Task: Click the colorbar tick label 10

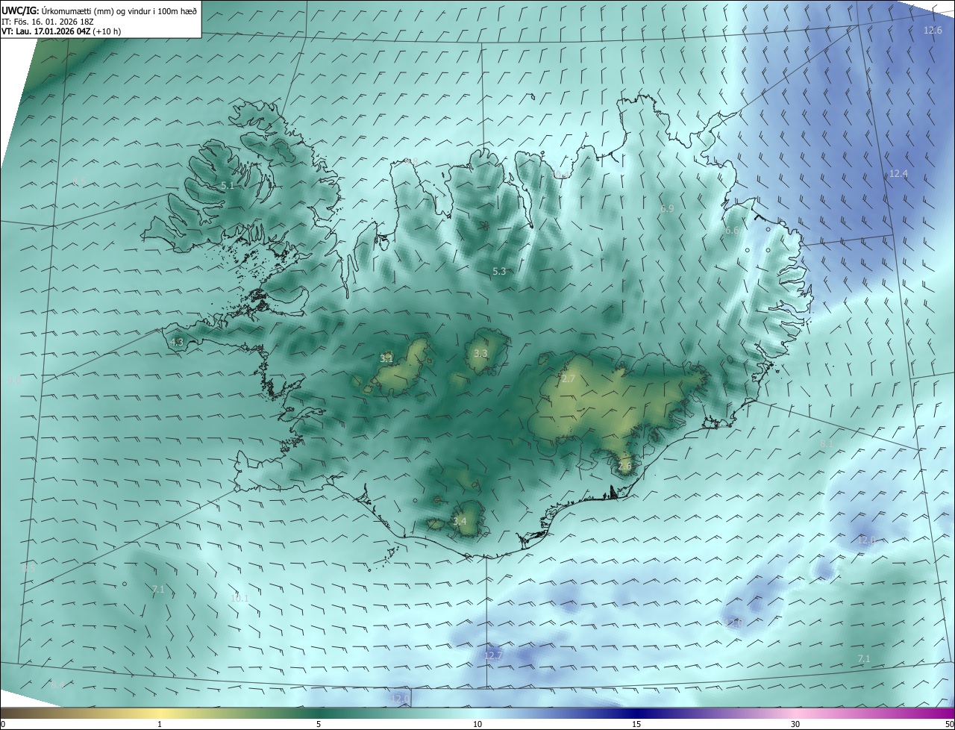Action: point(477,724)
